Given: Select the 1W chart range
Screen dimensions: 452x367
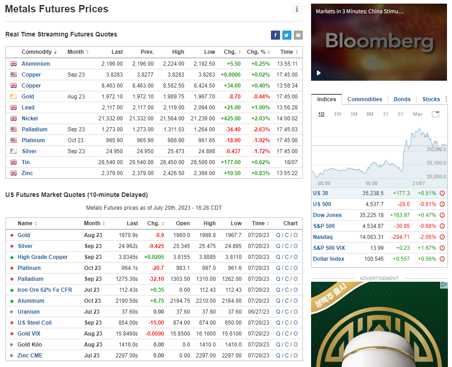Looking at the screenshot, I should (x=337, y=114).
